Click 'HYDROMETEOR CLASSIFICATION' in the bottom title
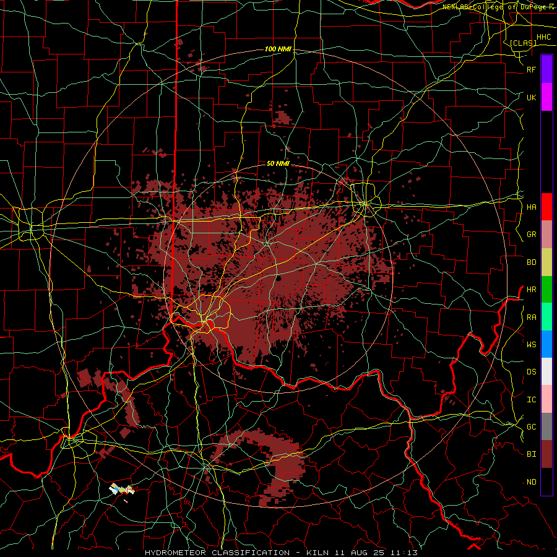 (x=217, y=553)
